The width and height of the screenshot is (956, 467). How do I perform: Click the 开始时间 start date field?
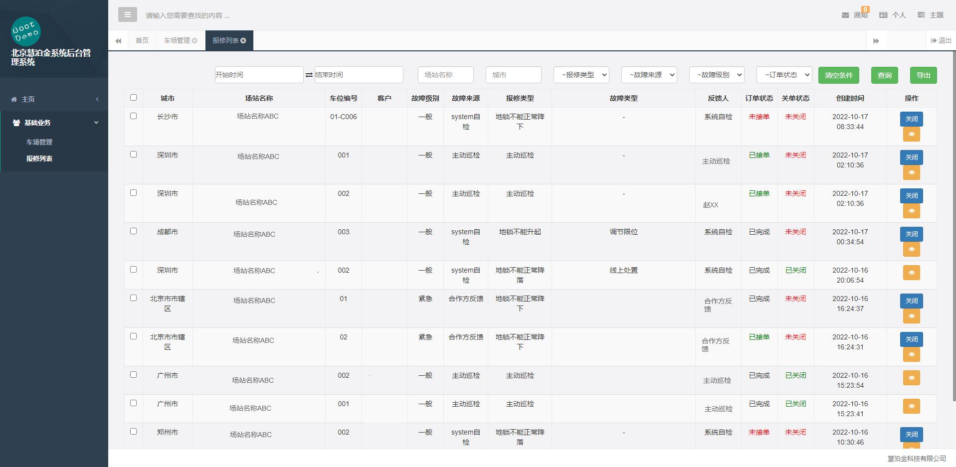(259, 75)
